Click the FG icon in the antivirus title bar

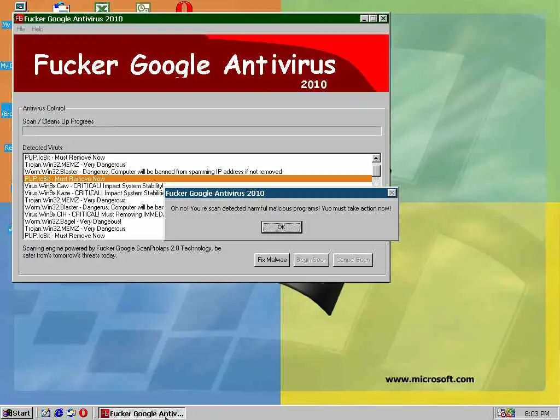pyautogui.click(x=19, y=18)
